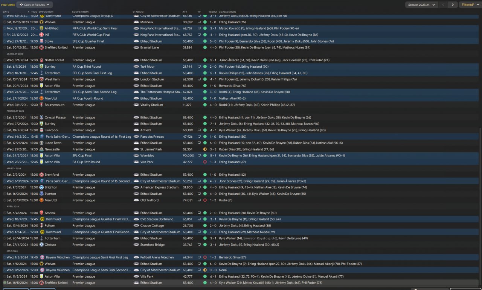This screenshot has width=482, height=290.
Task: Click the TV icon on the West Ham row
Action: [199, 79]
